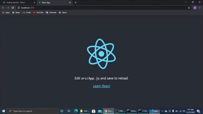Open the Apps bookmark
This screenshot has width=203, height=114.
tap(6, 12)
